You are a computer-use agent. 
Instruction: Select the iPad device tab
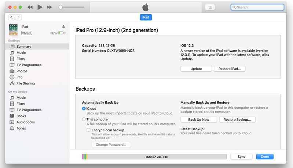point(145,17)
